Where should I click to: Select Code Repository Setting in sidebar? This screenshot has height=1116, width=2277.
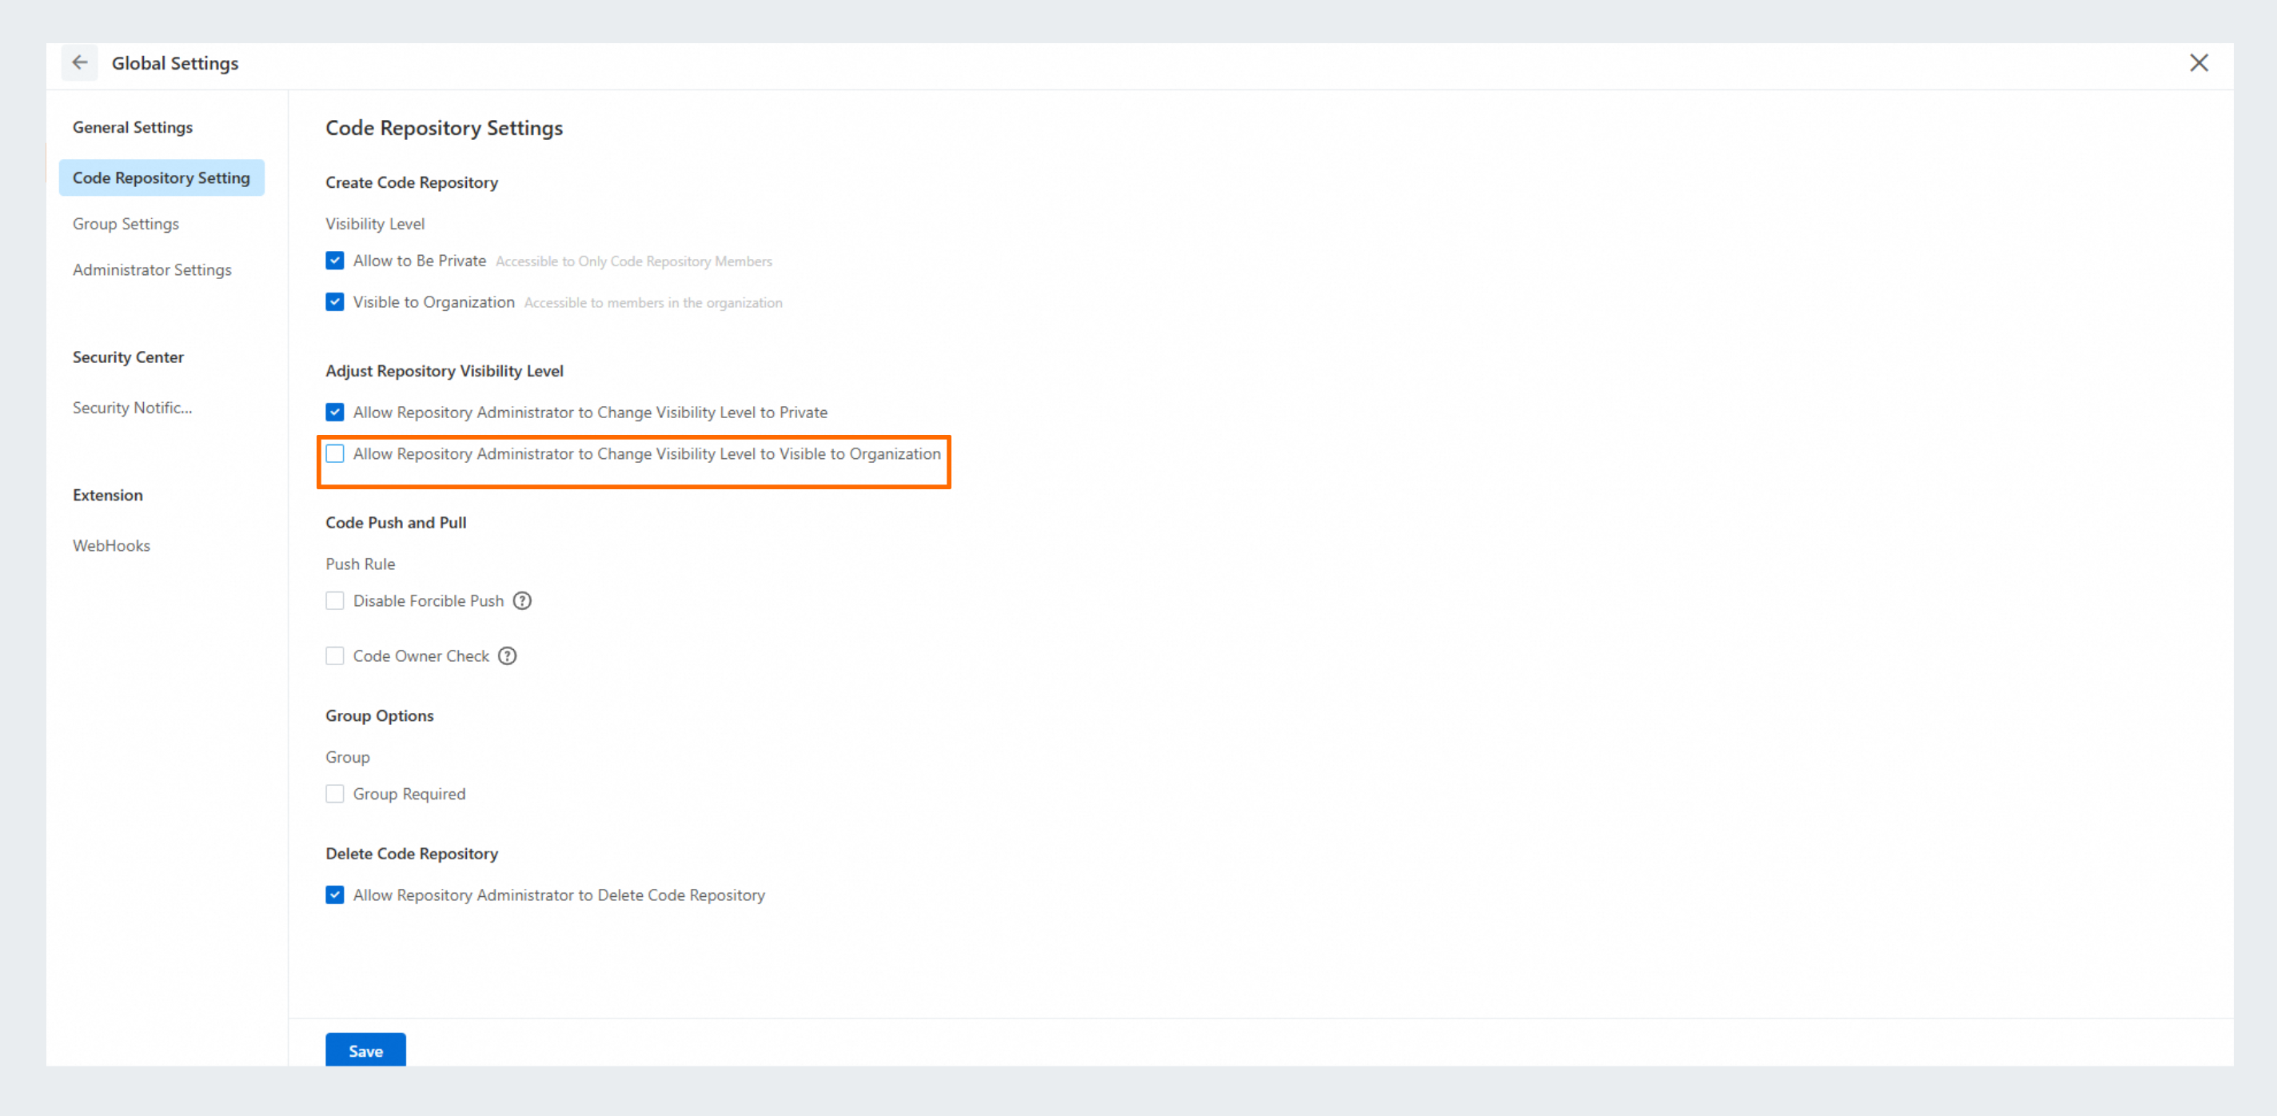tap(161, 177)
